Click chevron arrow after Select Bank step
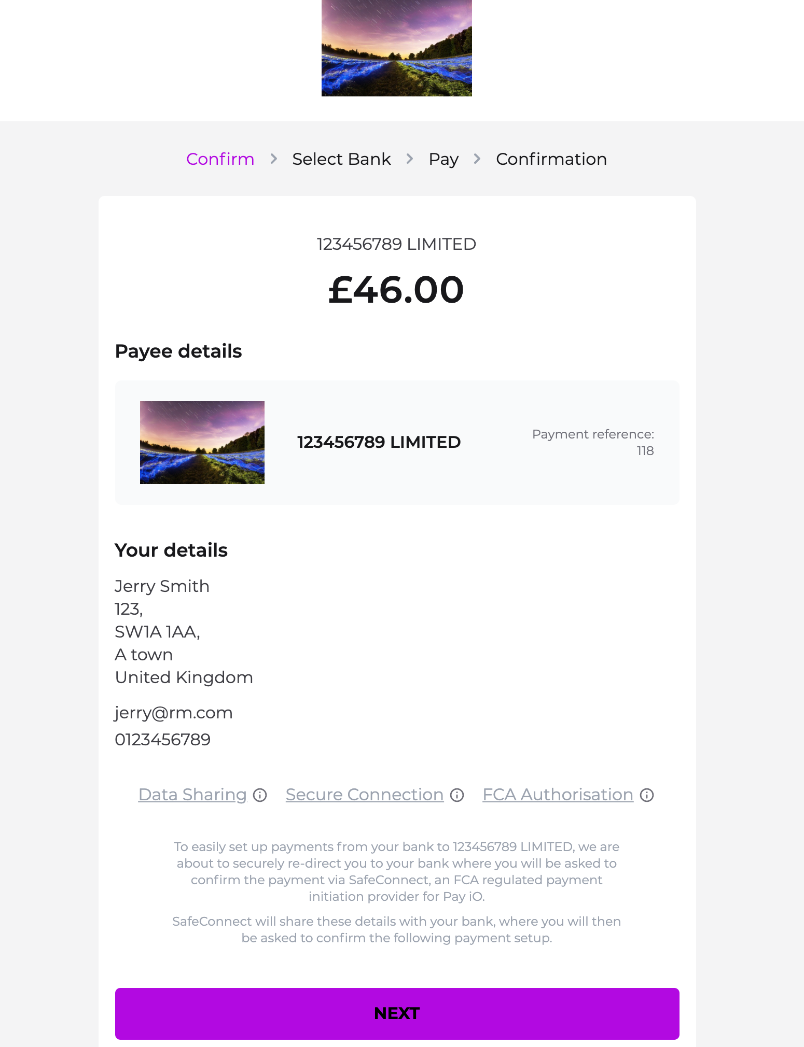The width and height of the screenshot is (804, 1047). [410, 159]
